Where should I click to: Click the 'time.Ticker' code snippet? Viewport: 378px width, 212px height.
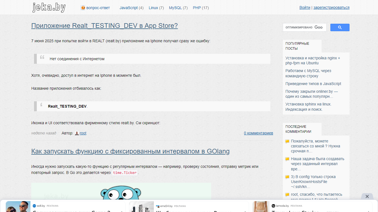pyautogui.click(x=125, y=173)
